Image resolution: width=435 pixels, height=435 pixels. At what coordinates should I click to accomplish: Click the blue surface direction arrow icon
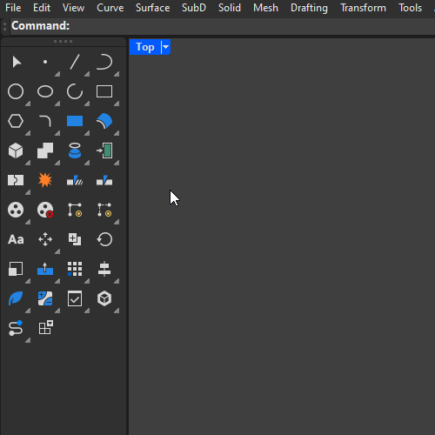(x=45, y=269)
